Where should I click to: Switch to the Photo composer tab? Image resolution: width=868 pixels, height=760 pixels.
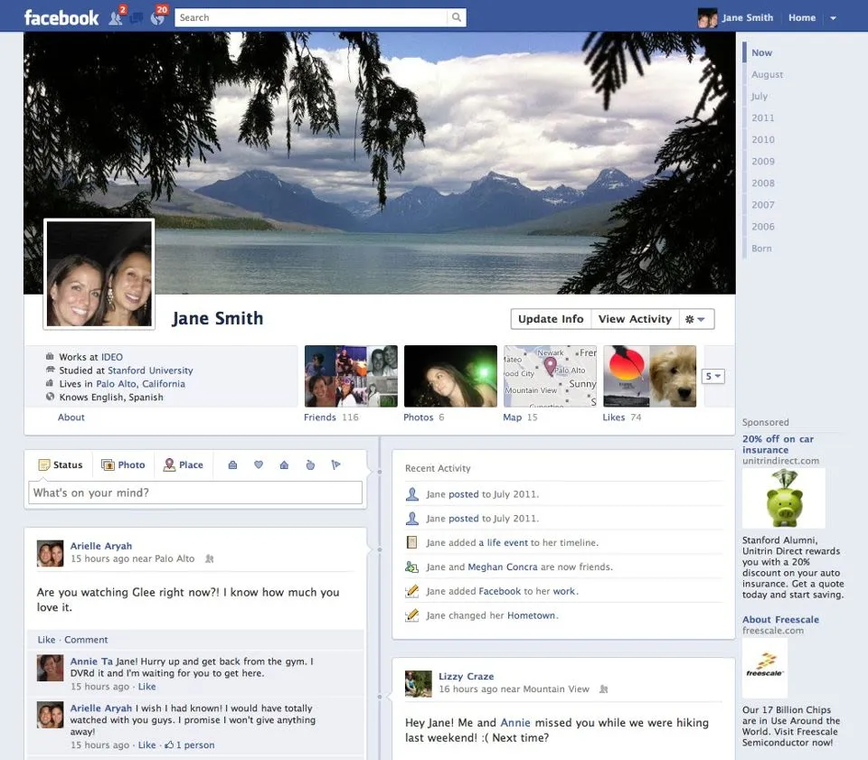coord(123,464)
